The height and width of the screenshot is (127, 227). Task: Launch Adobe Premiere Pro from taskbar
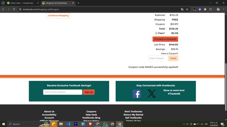click(76, 124)
